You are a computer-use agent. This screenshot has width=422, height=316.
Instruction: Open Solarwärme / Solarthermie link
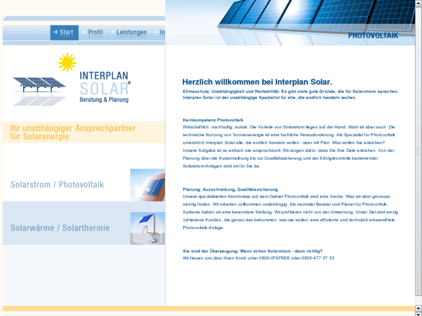[x=60, y=228]
